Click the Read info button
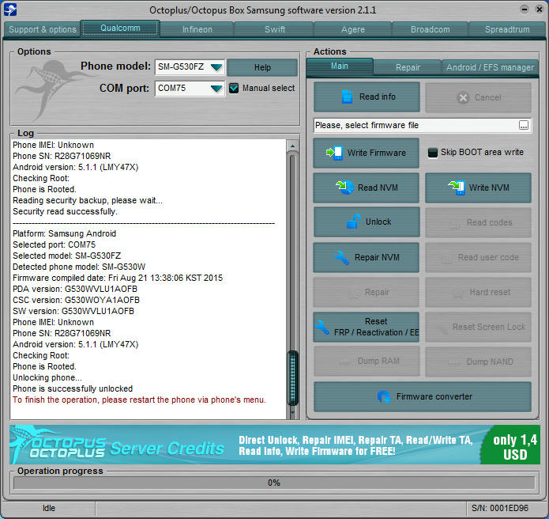The image size is (549, 519). [x=367, y=97]
